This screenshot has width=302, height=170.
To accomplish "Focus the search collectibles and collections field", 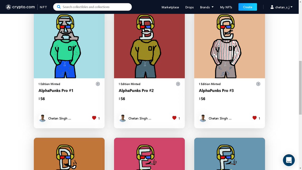I will pyautogui.click(x=92, y=7).
